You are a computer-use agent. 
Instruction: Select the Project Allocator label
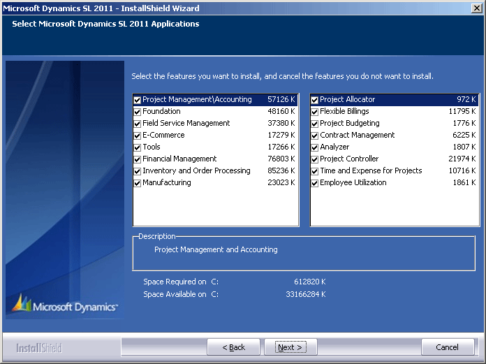[348, 99]
